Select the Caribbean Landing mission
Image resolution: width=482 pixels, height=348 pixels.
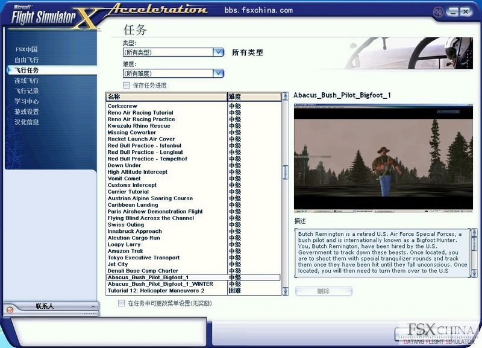click(x=133, y=205)
